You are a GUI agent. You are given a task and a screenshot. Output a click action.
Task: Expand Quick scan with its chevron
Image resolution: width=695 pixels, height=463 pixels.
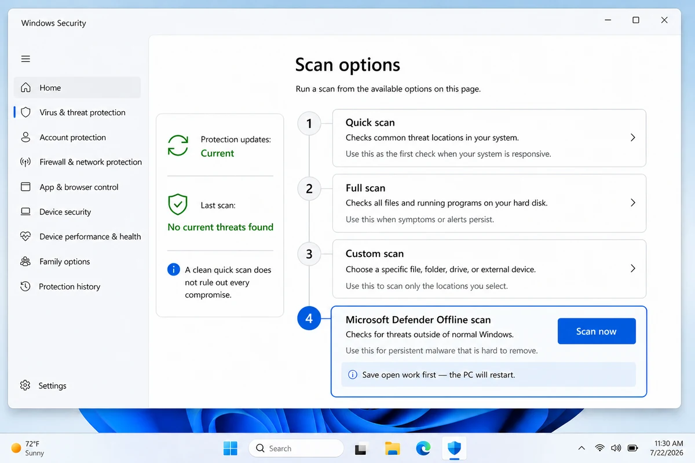pyautogui.click(x=633, y=138)
